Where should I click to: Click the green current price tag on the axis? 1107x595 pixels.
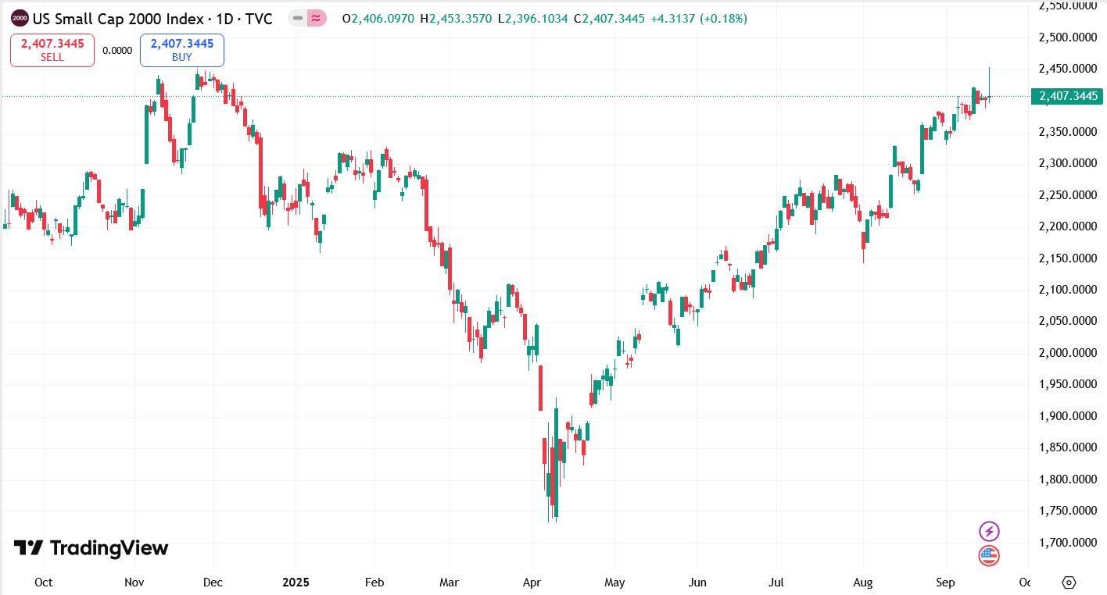(1066, 96)
